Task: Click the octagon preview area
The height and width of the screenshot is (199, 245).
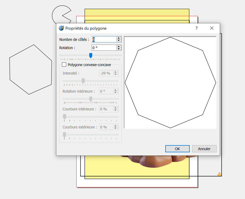Action: [x=170, y=83]
